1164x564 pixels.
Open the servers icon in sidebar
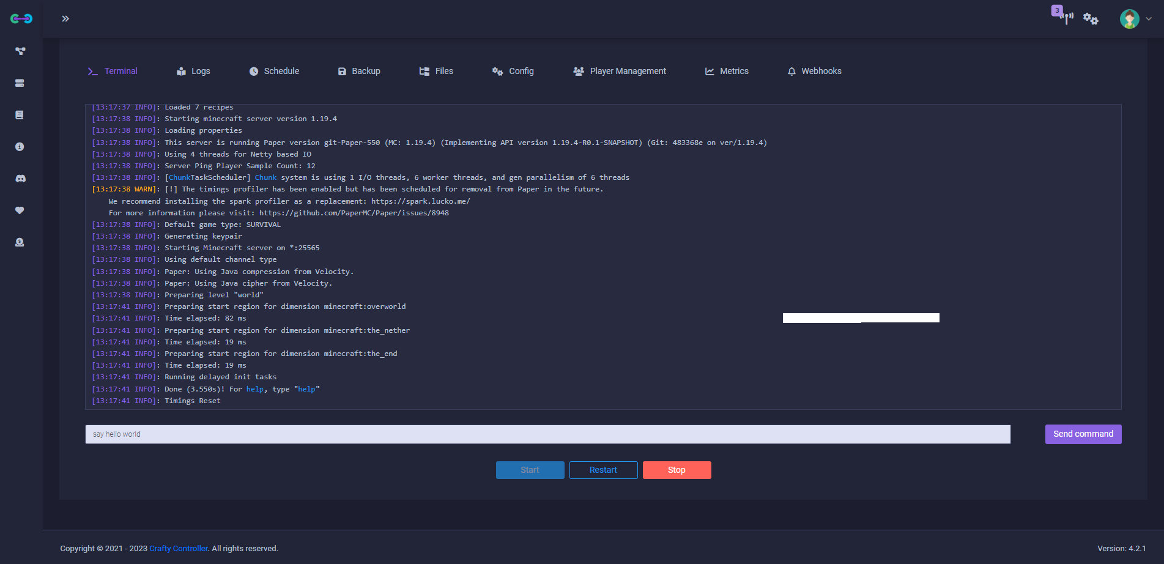click(20, 83)
